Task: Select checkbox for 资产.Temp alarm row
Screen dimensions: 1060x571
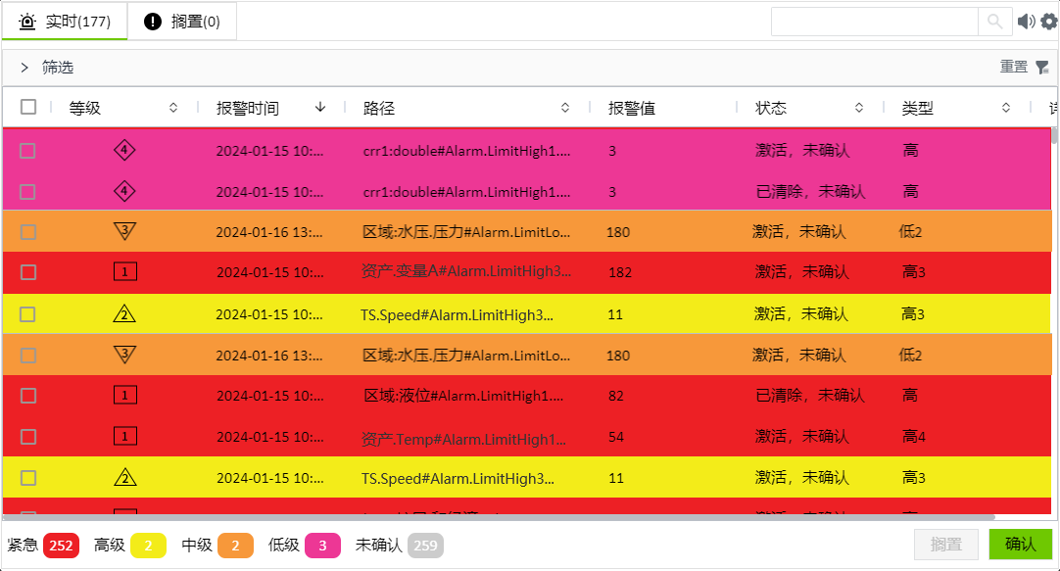Action: click(x=28, y=437)
